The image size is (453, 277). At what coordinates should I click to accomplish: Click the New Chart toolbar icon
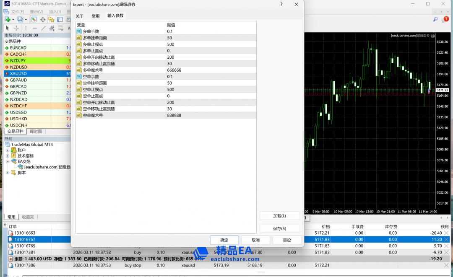coord(7,19)
